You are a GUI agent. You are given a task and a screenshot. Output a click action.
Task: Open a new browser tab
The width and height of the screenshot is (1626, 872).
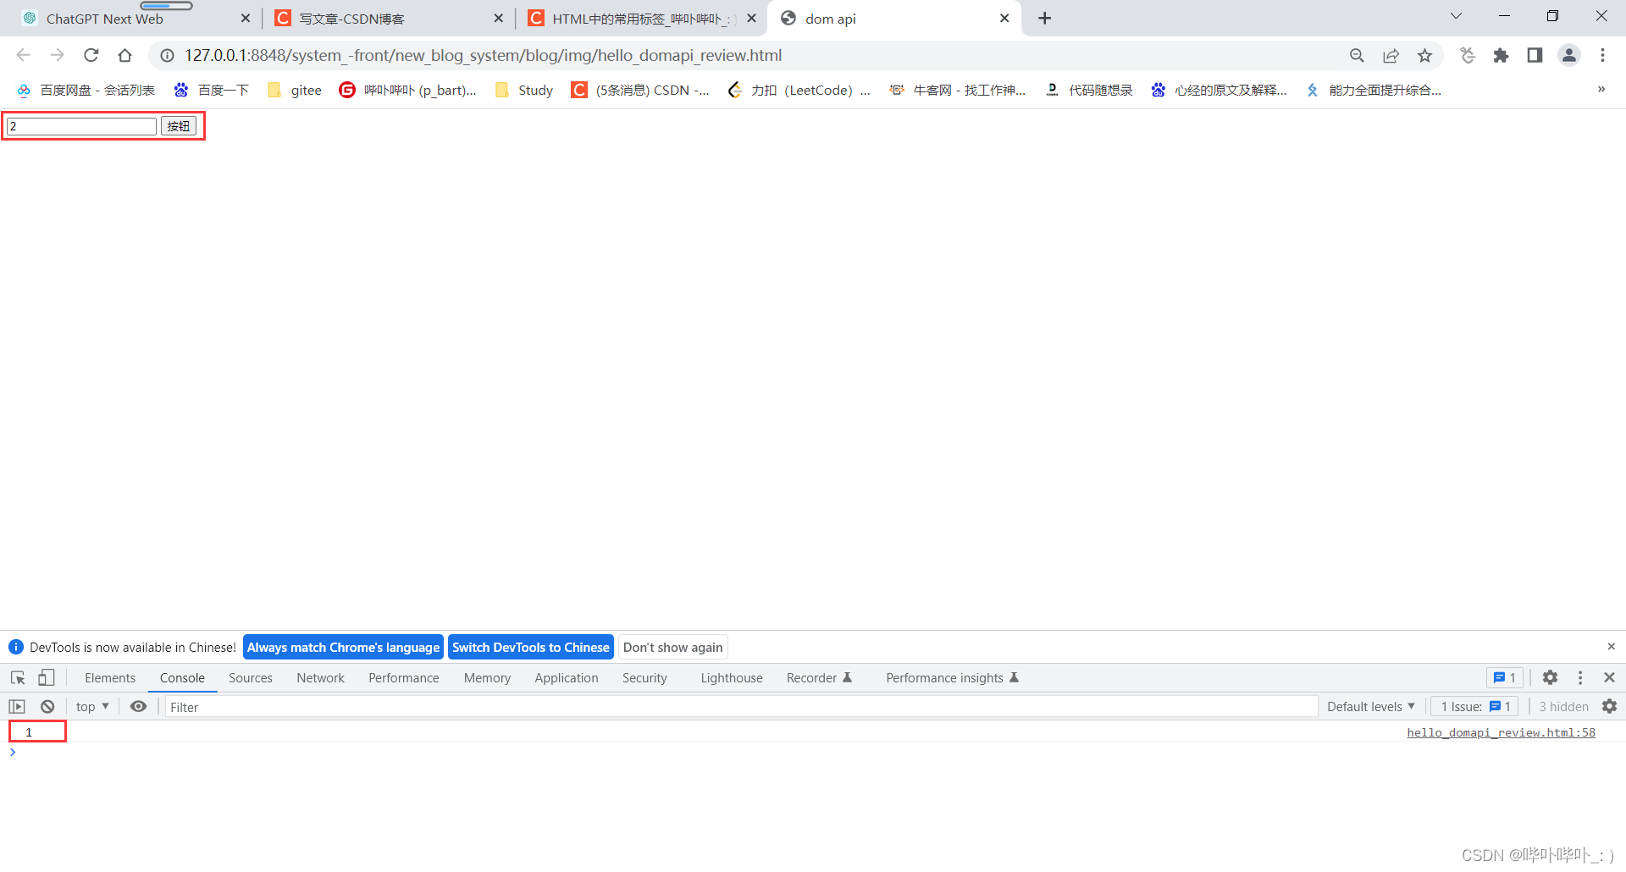tap(1044, 18)
